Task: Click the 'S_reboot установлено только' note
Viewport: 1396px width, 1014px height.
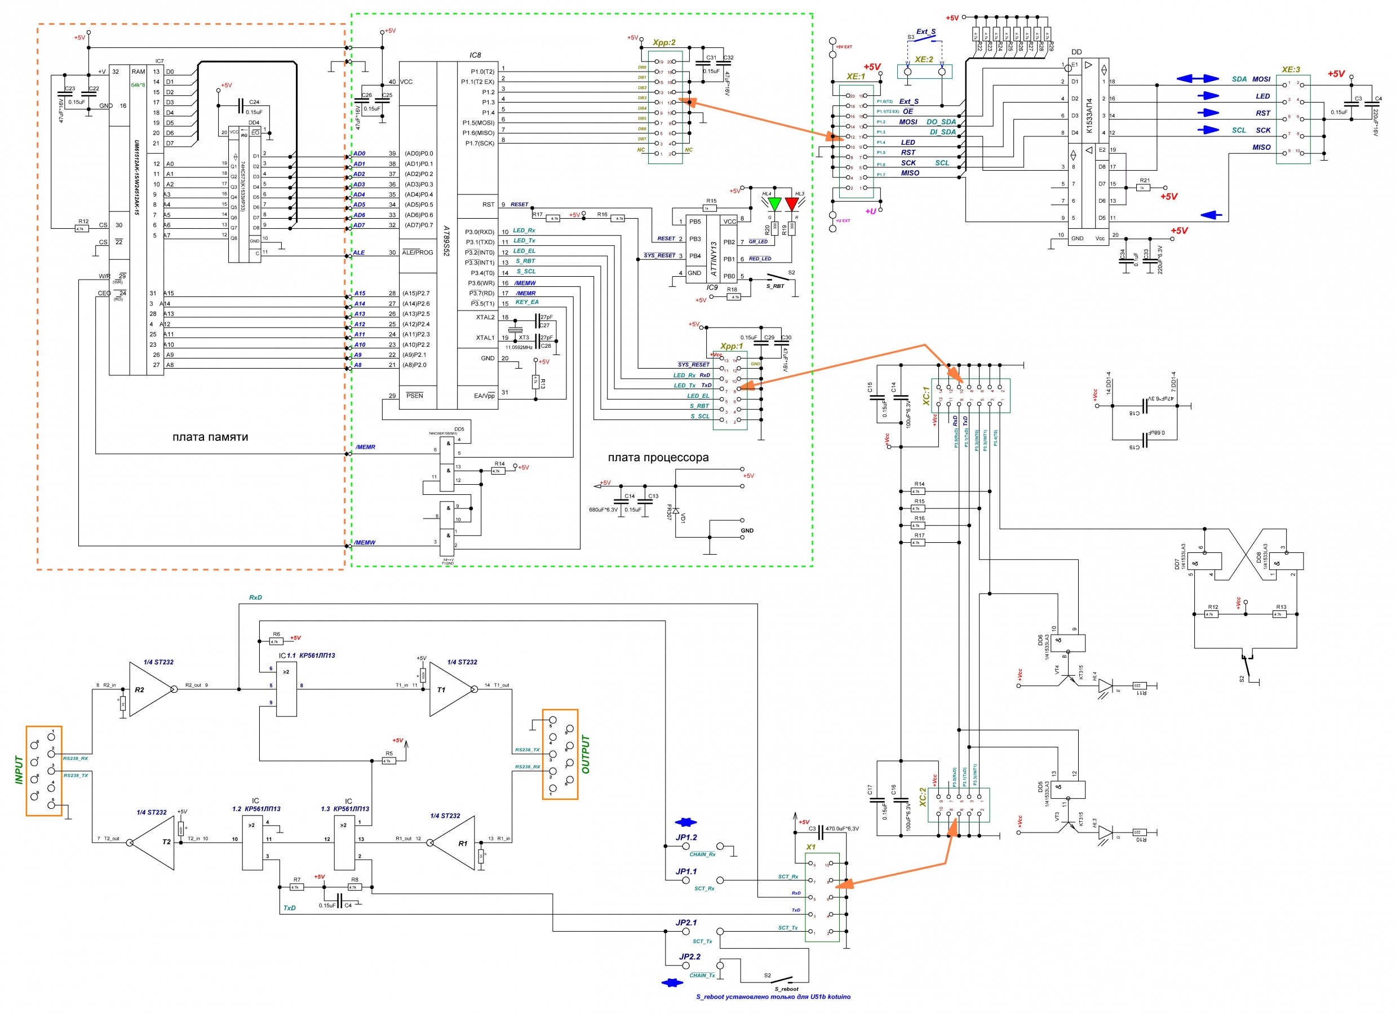Action: 773,997
